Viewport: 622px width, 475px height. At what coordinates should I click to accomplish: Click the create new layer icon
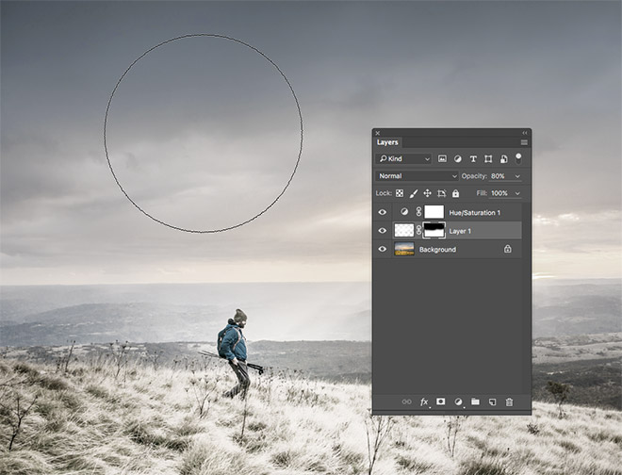(492, 401)
